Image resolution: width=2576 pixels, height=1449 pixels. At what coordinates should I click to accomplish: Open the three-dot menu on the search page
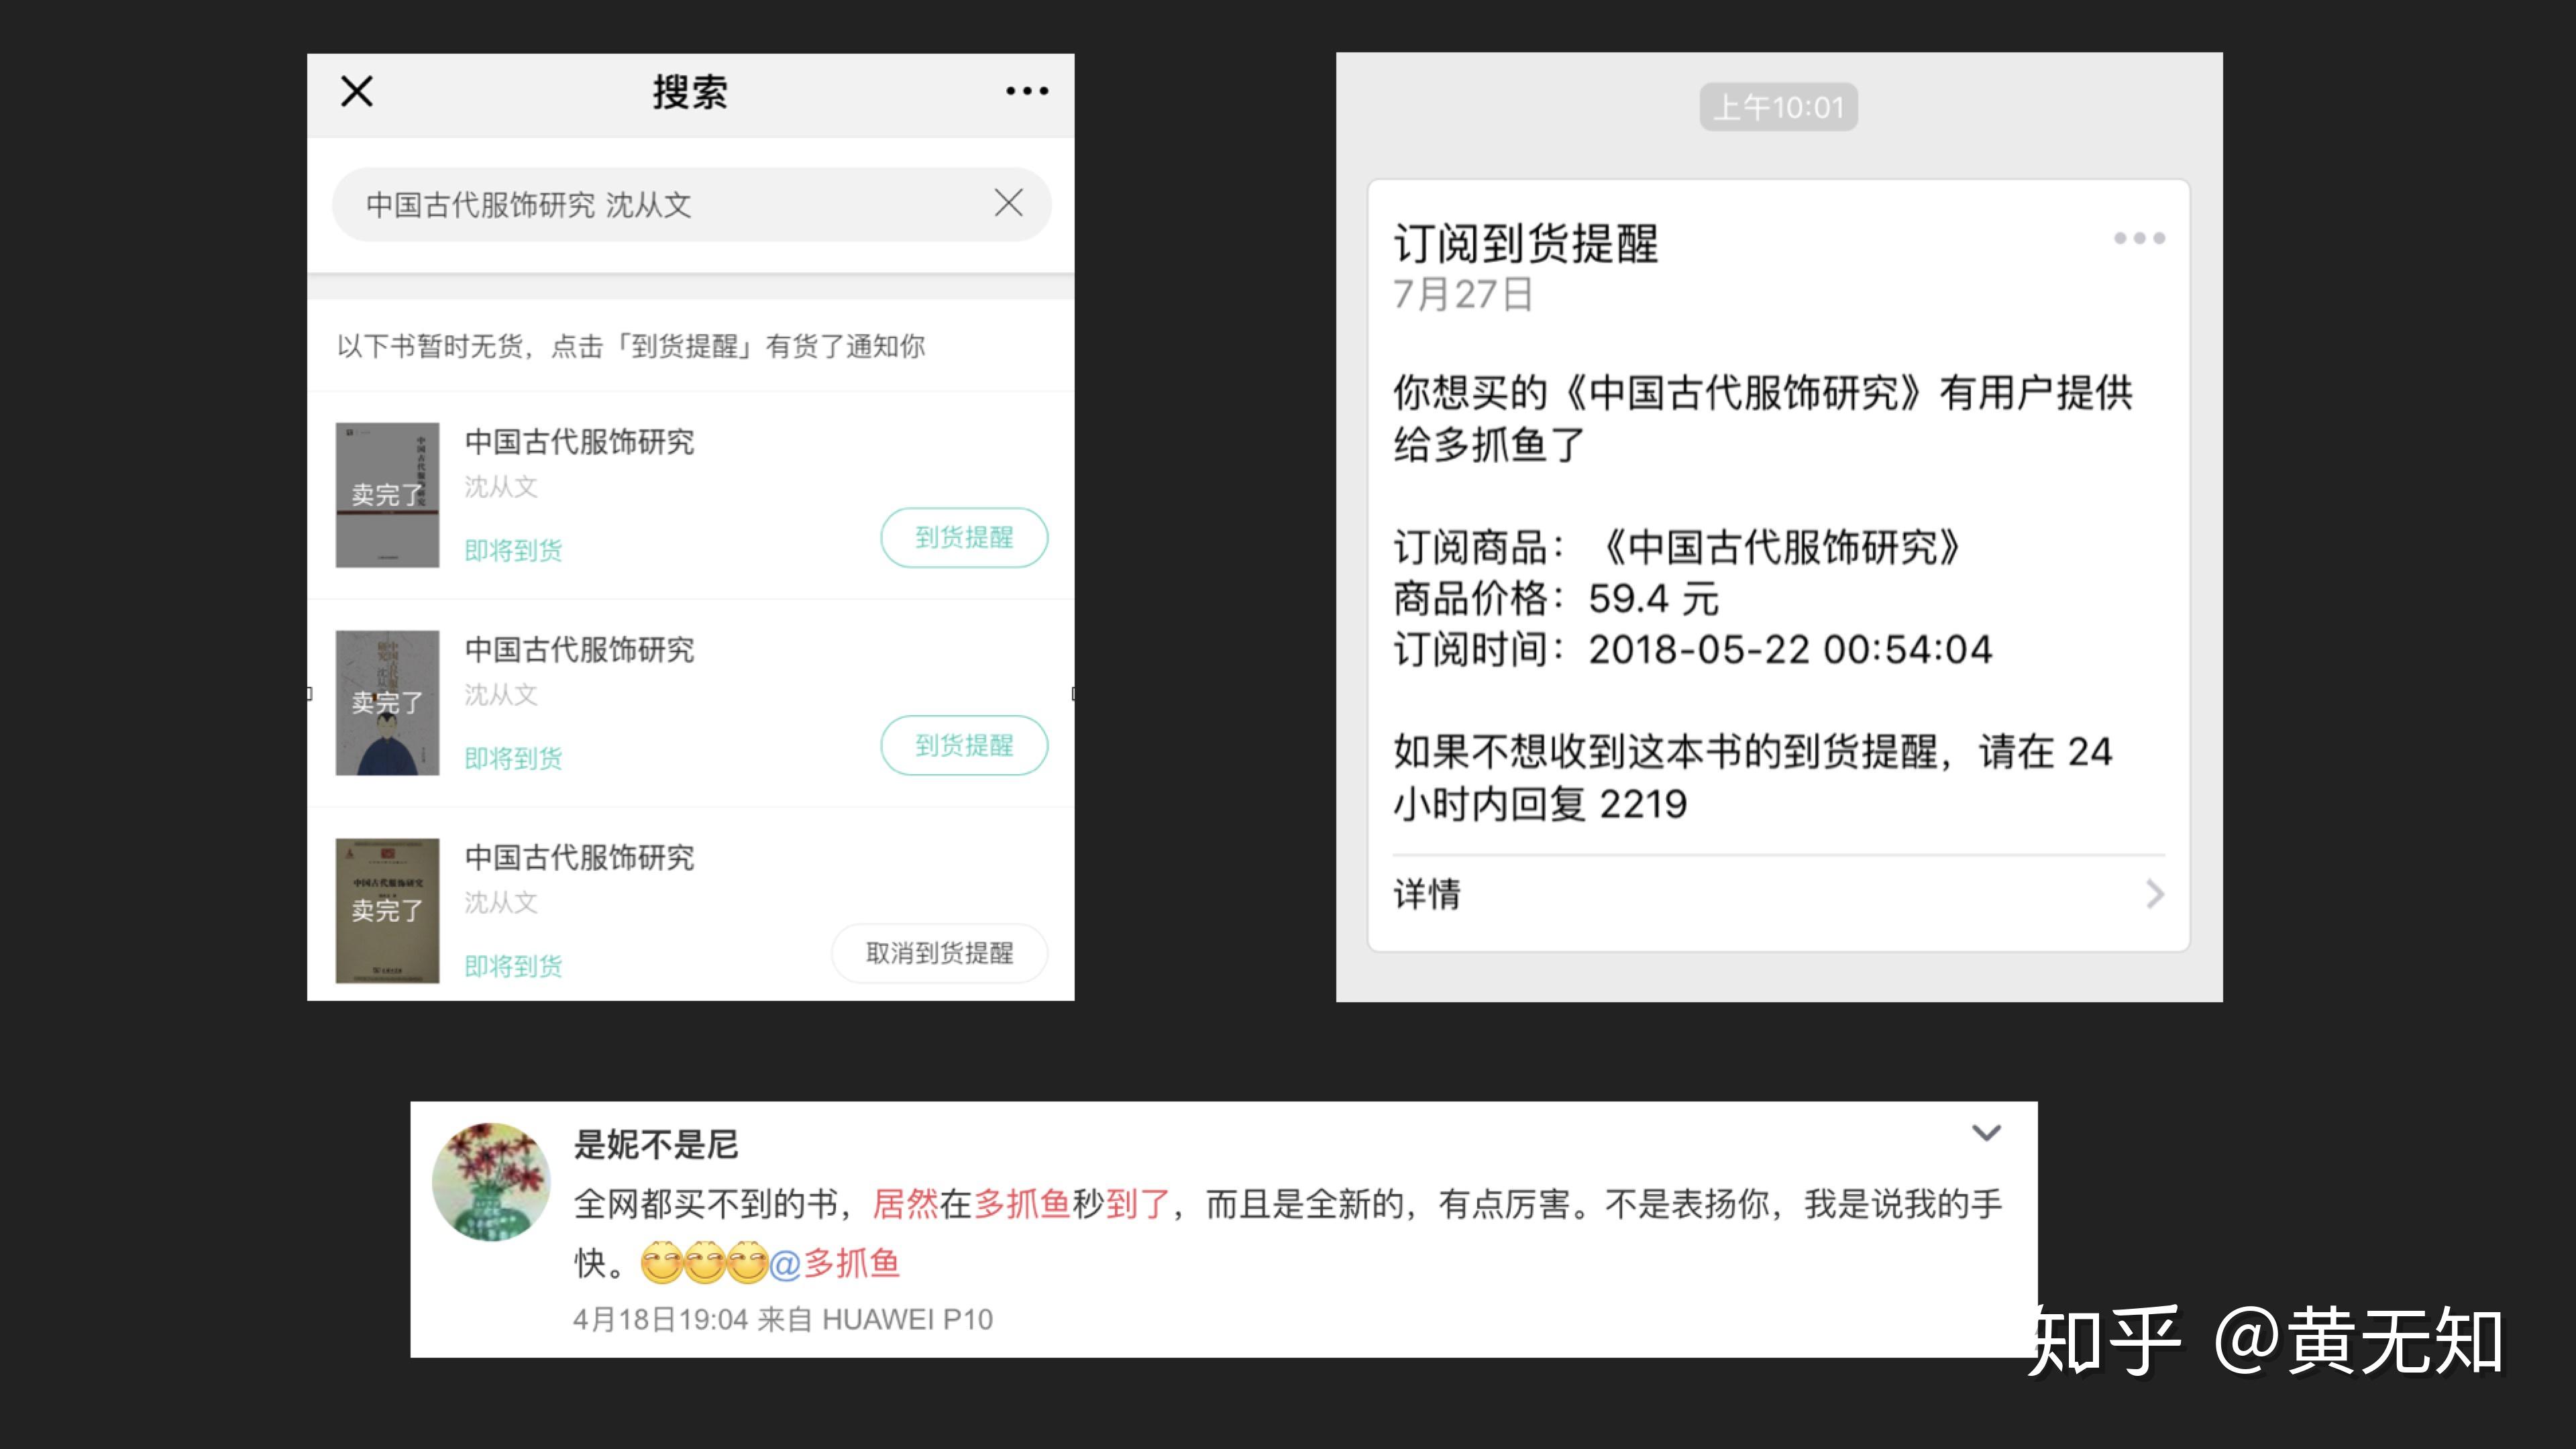1027,91
